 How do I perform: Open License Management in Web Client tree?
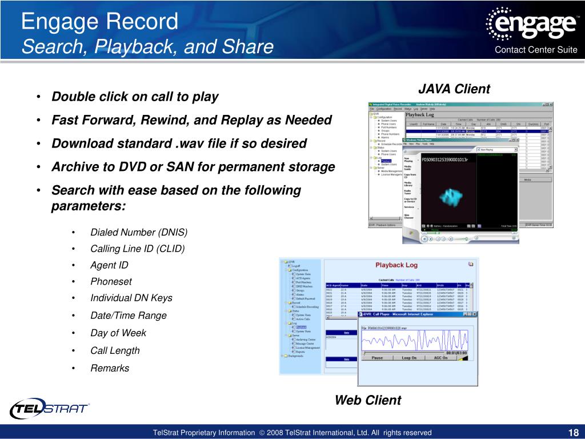tap(307, 348)
